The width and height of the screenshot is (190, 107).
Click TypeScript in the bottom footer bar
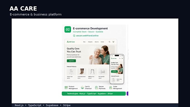point(35,105)
